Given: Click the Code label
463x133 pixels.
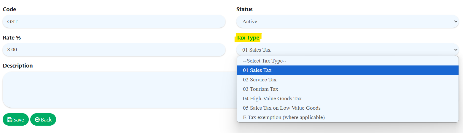Looking at the screenshot, I should [9, 9].
